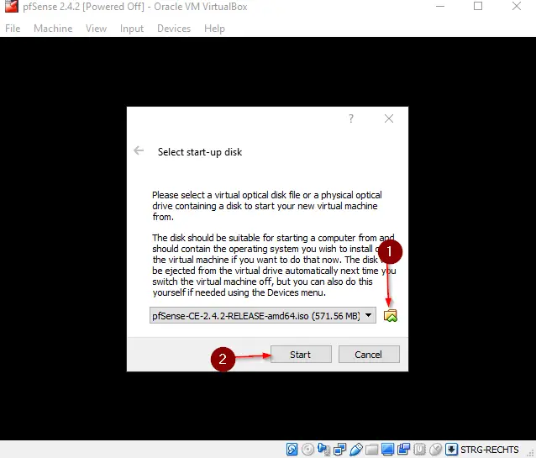The height and width of the screenshot is (458, 536).
Task: Click the VirtualBox icon in the title bar
Action: (x=11, y=6)
